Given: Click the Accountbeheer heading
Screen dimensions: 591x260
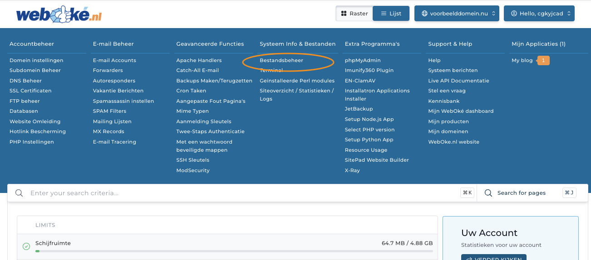Looking at the screenshot, I should 32,44.
